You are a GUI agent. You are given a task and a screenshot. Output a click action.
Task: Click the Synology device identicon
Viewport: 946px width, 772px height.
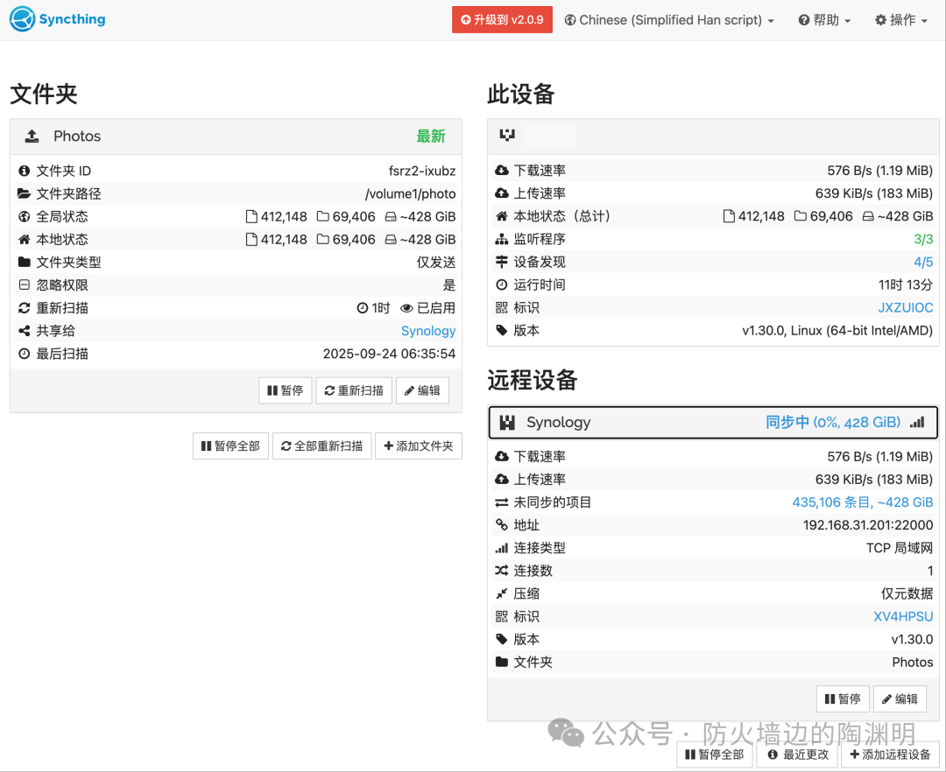coord(507,422)
